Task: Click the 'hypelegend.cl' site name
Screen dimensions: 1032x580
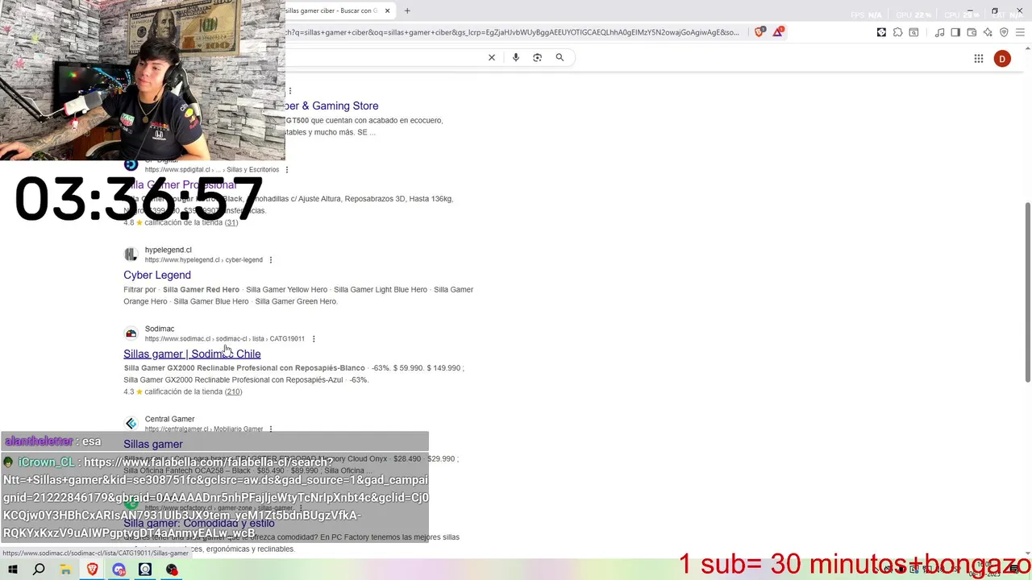Action: pos(169,250)
